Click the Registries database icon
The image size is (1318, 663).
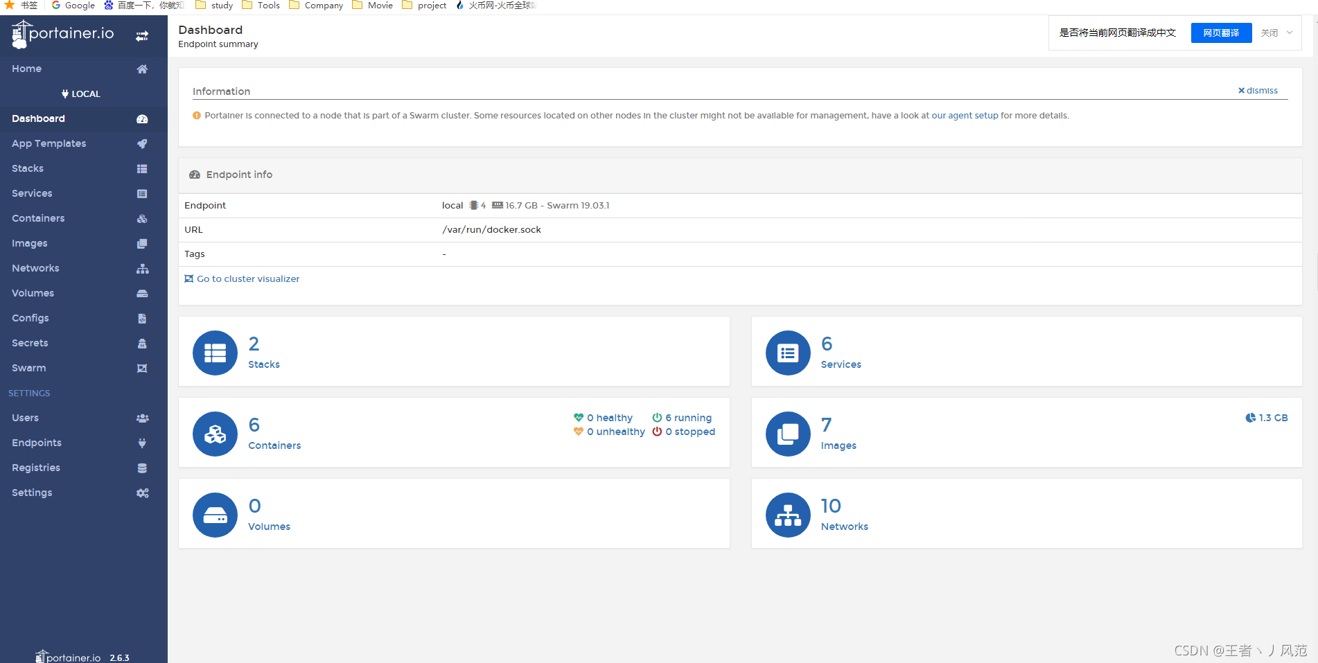point(142,468)
